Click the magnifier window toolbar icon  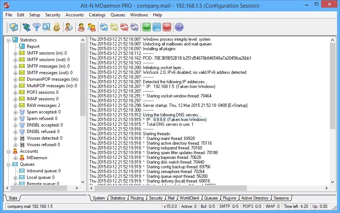[x=46, y=27]
